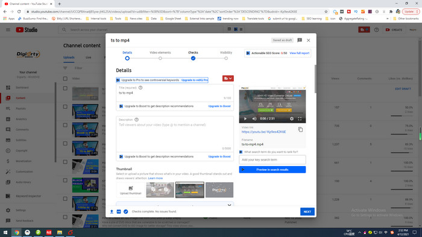Image resolution: width=422 pixels, height=237 pixels.
Task: Open preview player settings gear
Action: coord(292,118)
